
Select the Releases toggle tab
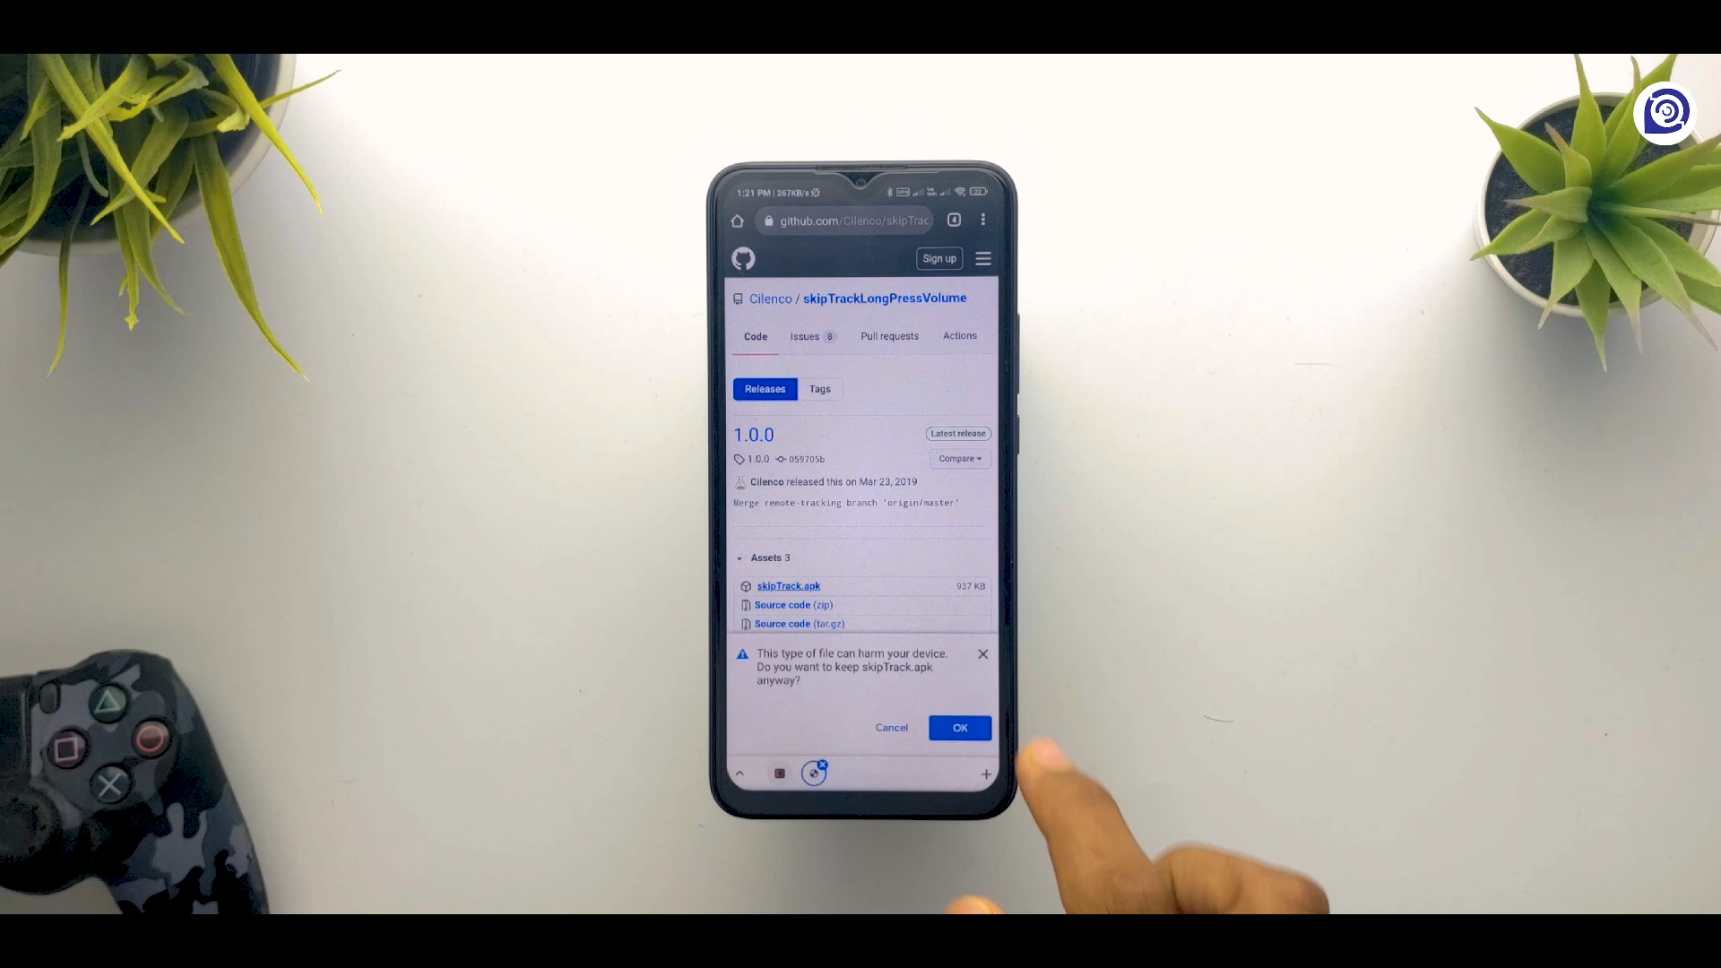[x=765, y=388]
